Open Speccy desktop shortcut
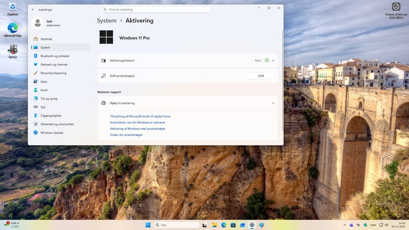 [x=12, y=51]
